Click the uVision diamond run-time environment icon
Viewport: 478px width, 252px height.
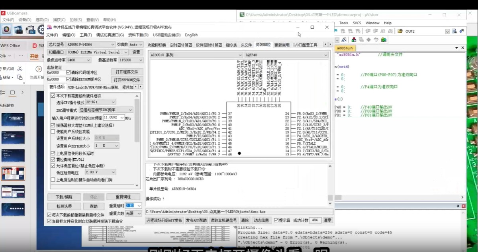(369, 40)
